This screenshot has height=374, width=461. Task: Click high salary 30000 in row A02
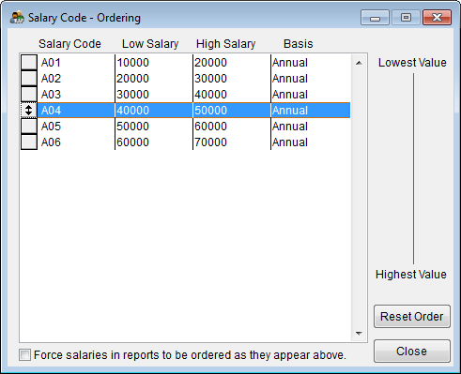coord(232,79)
